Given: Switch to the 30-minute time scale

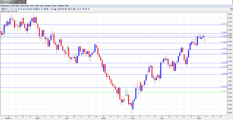Looking at the screenshot, I should click(x=24, y=9).
